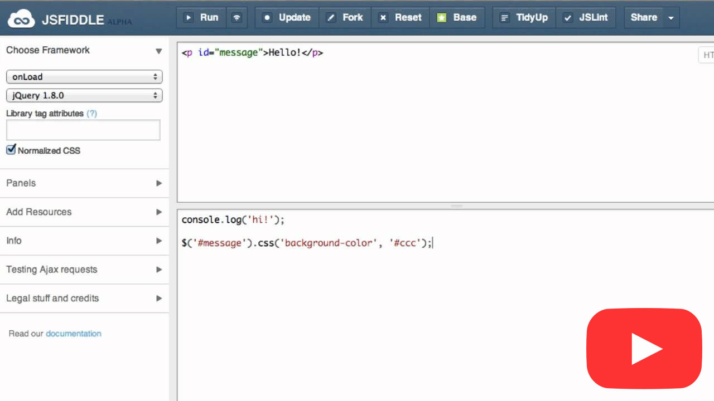Open the Testing Ajax requests section
Screen dimensions: 714x401
(84, 270)
